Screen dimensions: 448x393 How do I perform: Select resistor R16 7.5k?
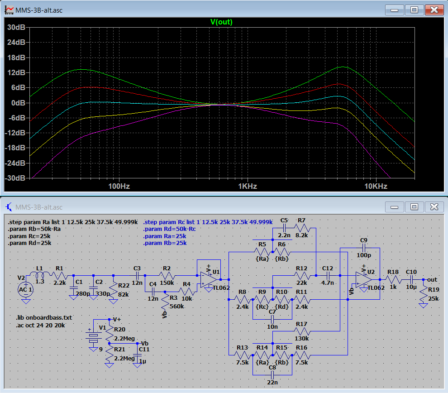[302, 355]
